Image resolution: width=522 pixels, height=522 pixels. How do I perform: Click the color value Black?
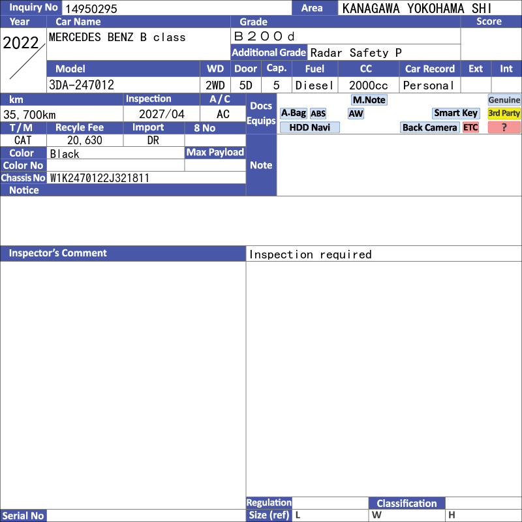click(65, 154)
